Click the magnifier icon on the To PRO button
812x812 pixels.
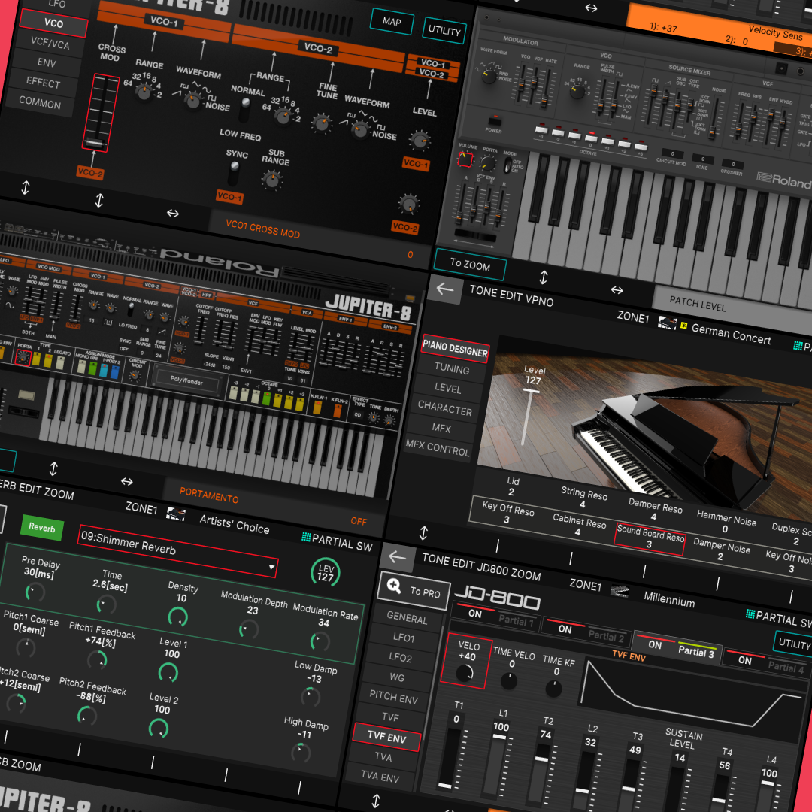point(394,586)
